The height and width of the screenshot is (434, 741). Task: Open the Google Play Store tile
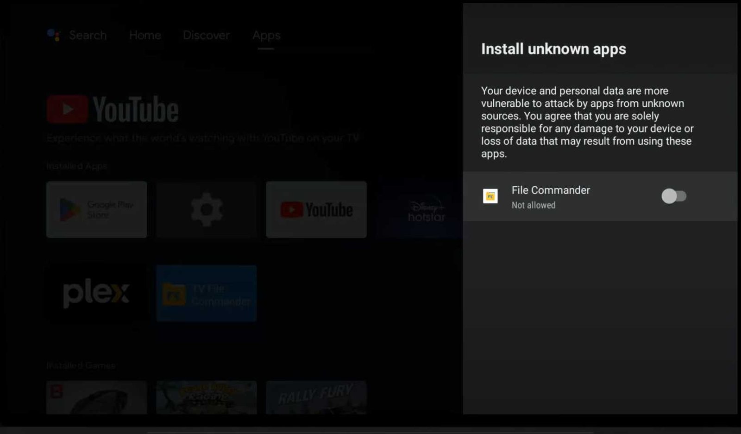coord(96,209)
